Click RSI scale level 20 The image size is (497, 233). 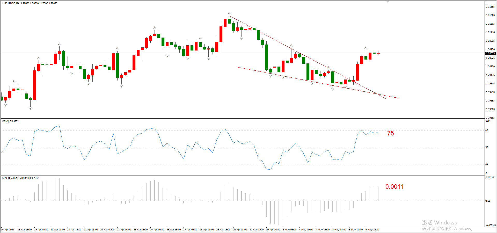pyautogui.click(x=487, y=164)
